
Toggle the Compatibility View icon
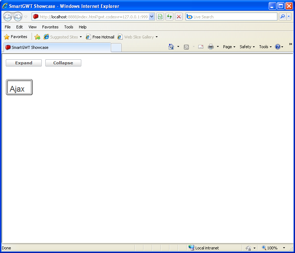pos(160,17)
